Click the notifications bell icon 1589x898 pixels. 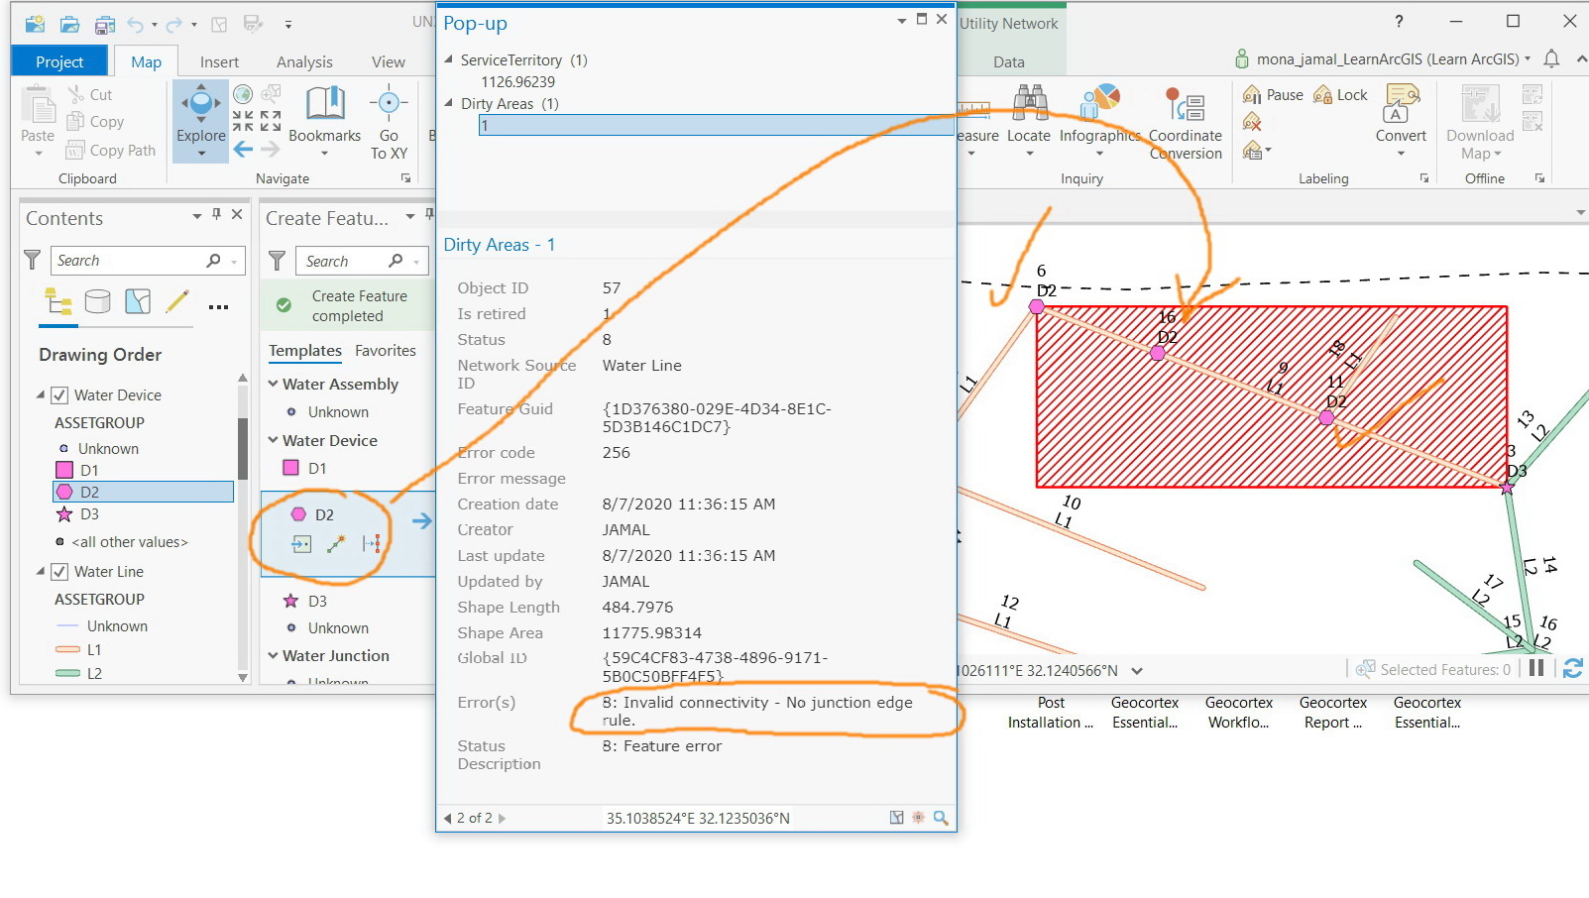[1551, 59]
